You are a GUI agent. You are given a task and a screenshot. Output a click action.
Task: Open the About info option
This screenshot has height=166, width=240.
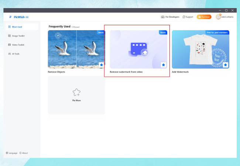click(24, 153)
